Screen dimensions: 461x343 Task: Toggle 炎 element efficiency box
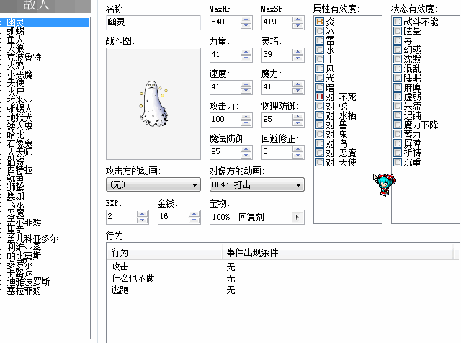[x=320, y=22]
